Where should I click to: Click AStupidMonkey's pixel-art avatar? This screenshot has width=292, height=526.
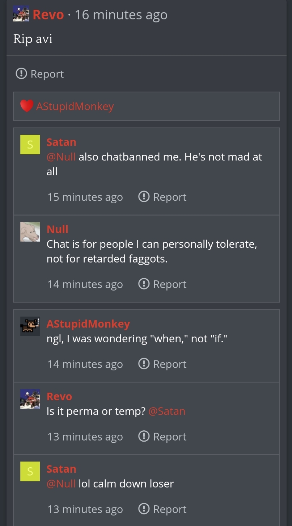[30, 326]
